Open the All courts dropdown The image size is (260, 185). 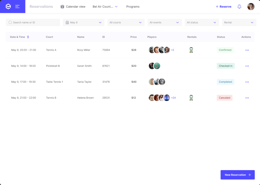(x=126, y=22)
